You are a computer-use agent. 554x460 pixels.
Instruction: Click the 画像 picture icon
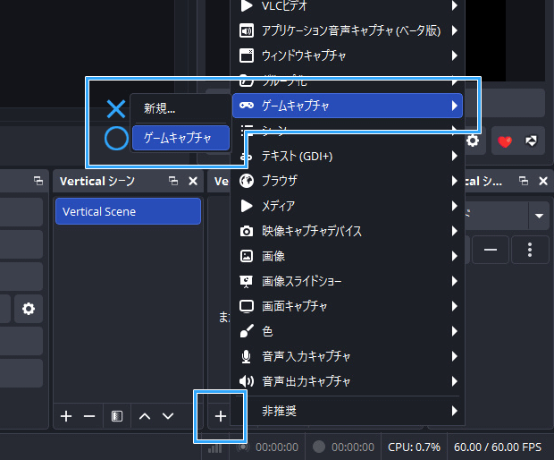(247, 256)
